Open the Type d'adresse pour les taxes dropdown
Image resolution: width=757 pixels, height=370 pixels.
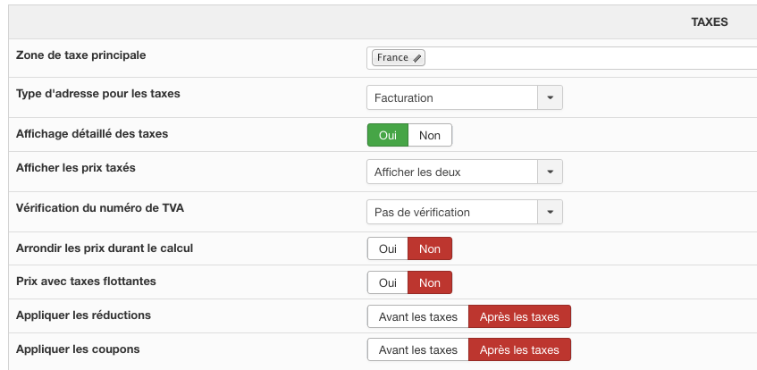pos(550,97)
